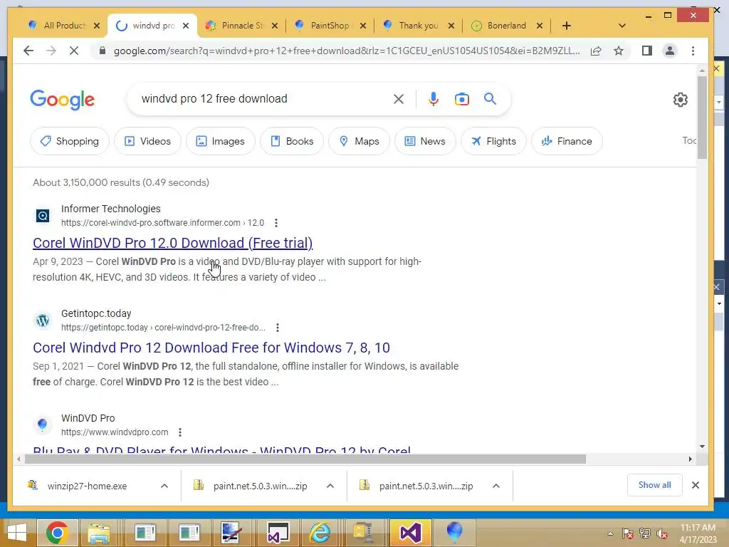Click the address bar URL

click(x=347, y=51)
